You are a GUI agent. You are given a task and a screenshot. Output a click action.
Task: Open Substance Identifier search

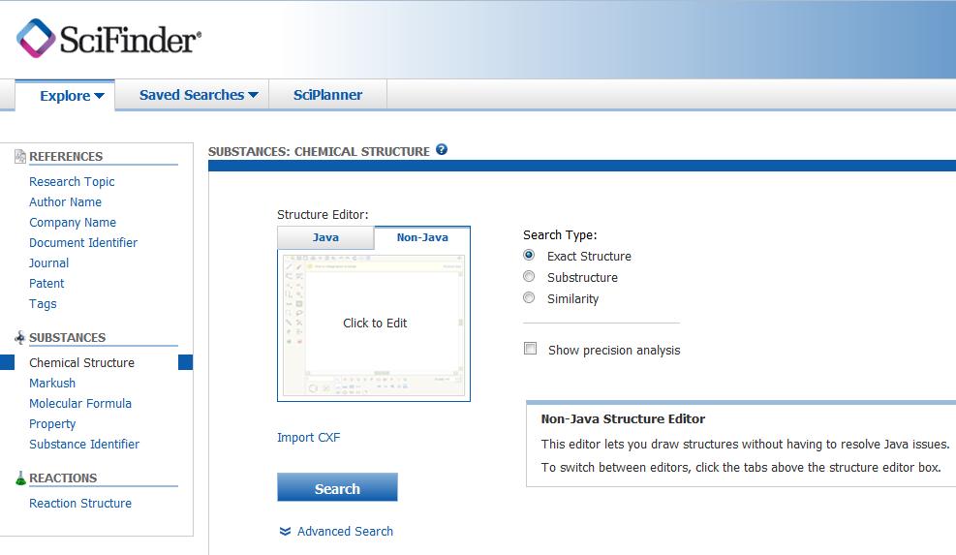point(84,444)
